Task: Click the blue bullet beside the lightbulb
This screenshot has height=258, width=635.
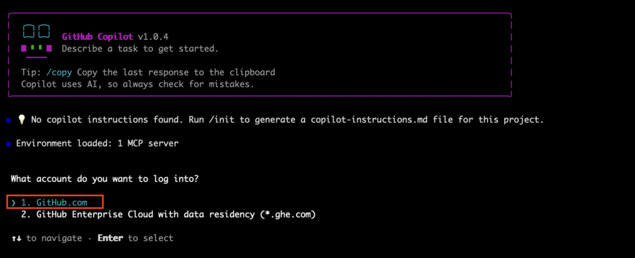Action: pyautogui.click(x=9, y=120)
